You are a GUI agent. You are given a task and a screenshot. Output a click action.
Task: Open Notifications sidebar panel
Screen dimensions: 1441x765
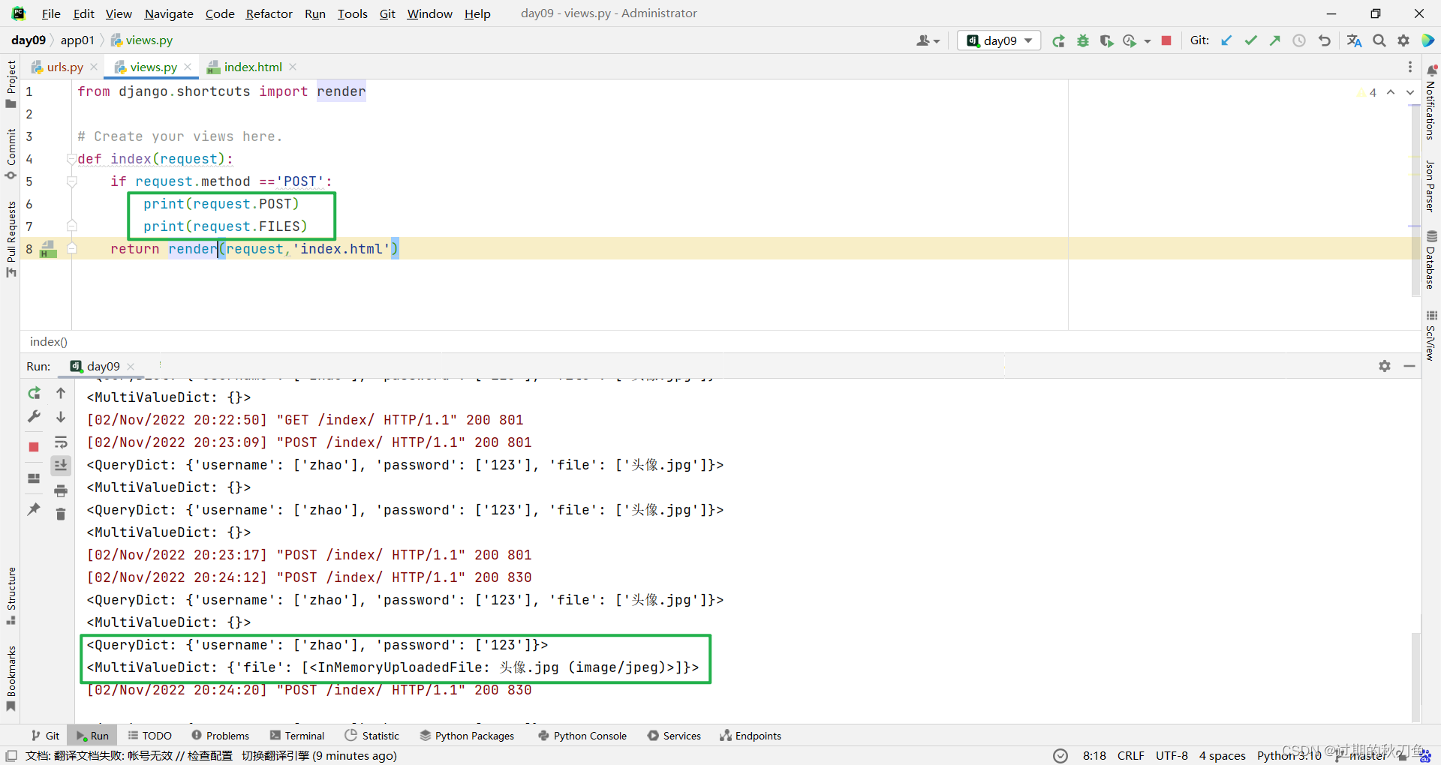pyautogui.click(x=1430, y=103)
